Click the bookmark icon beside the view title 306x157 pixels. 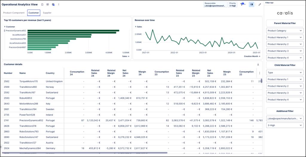tap(42, 4)
